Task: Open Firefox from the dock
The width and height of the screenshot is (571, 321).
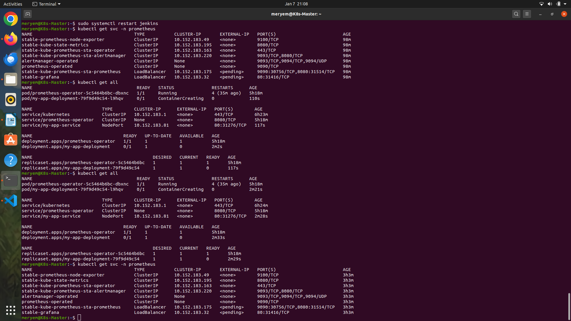Action: pos(11,39)
